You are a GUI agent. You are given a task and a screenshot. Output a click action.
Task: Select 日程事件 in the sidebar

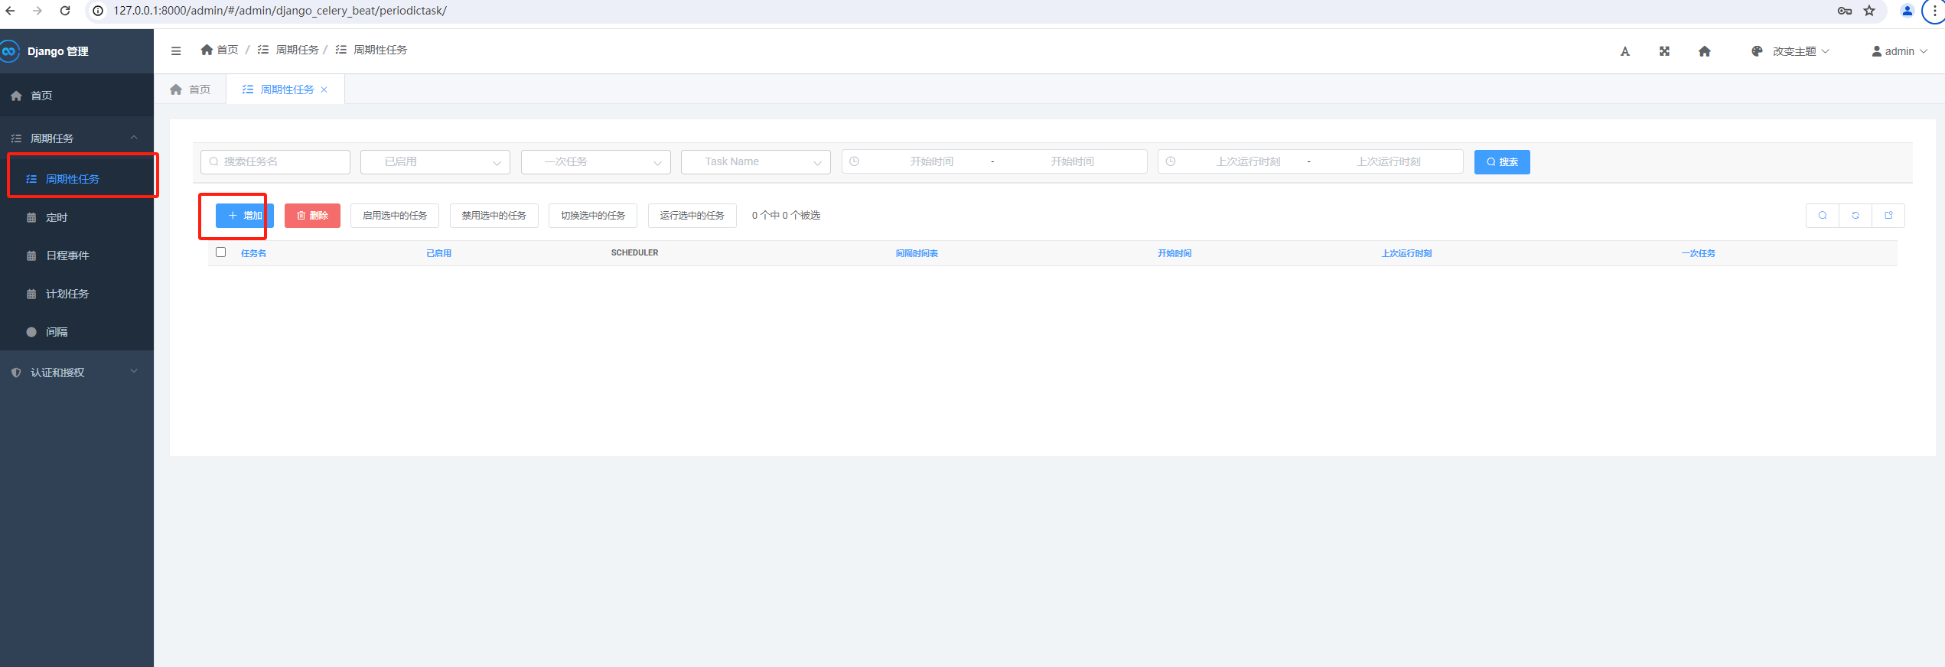click(77, 255)
